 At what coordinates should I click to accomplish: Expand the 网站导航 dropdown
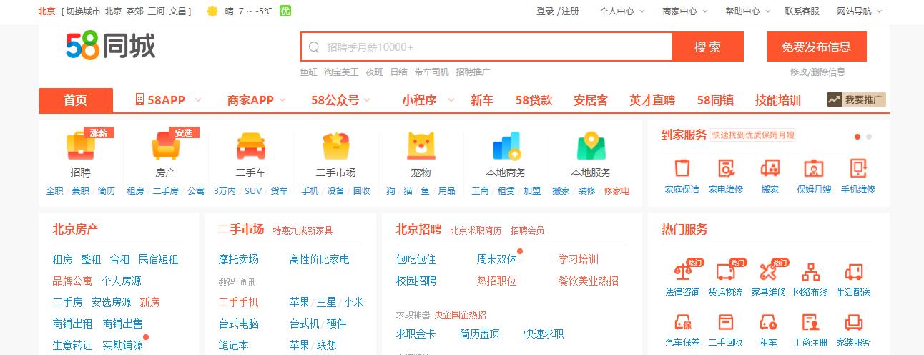[x=860, y=11]
